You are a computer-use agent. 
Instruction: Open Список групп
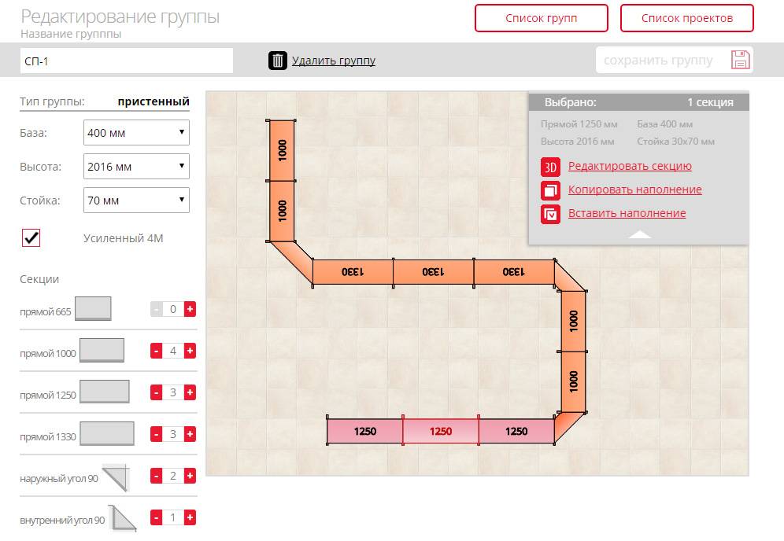542,19
